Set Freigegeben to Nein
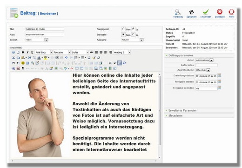Image resolution: width=242 pixels, height=168 pixels. pyautogui.click(x=123, y=29)
